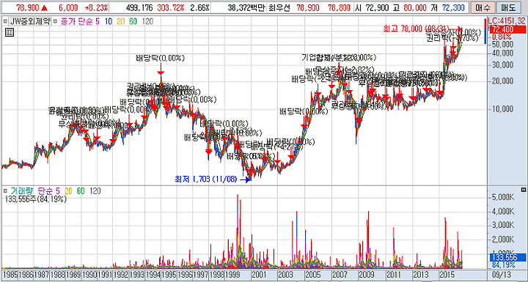Image resolution: width=528 pixels, height=282 pixels.
Task: Click the red up-triangle next to 78,900
Action: (44, 7)
